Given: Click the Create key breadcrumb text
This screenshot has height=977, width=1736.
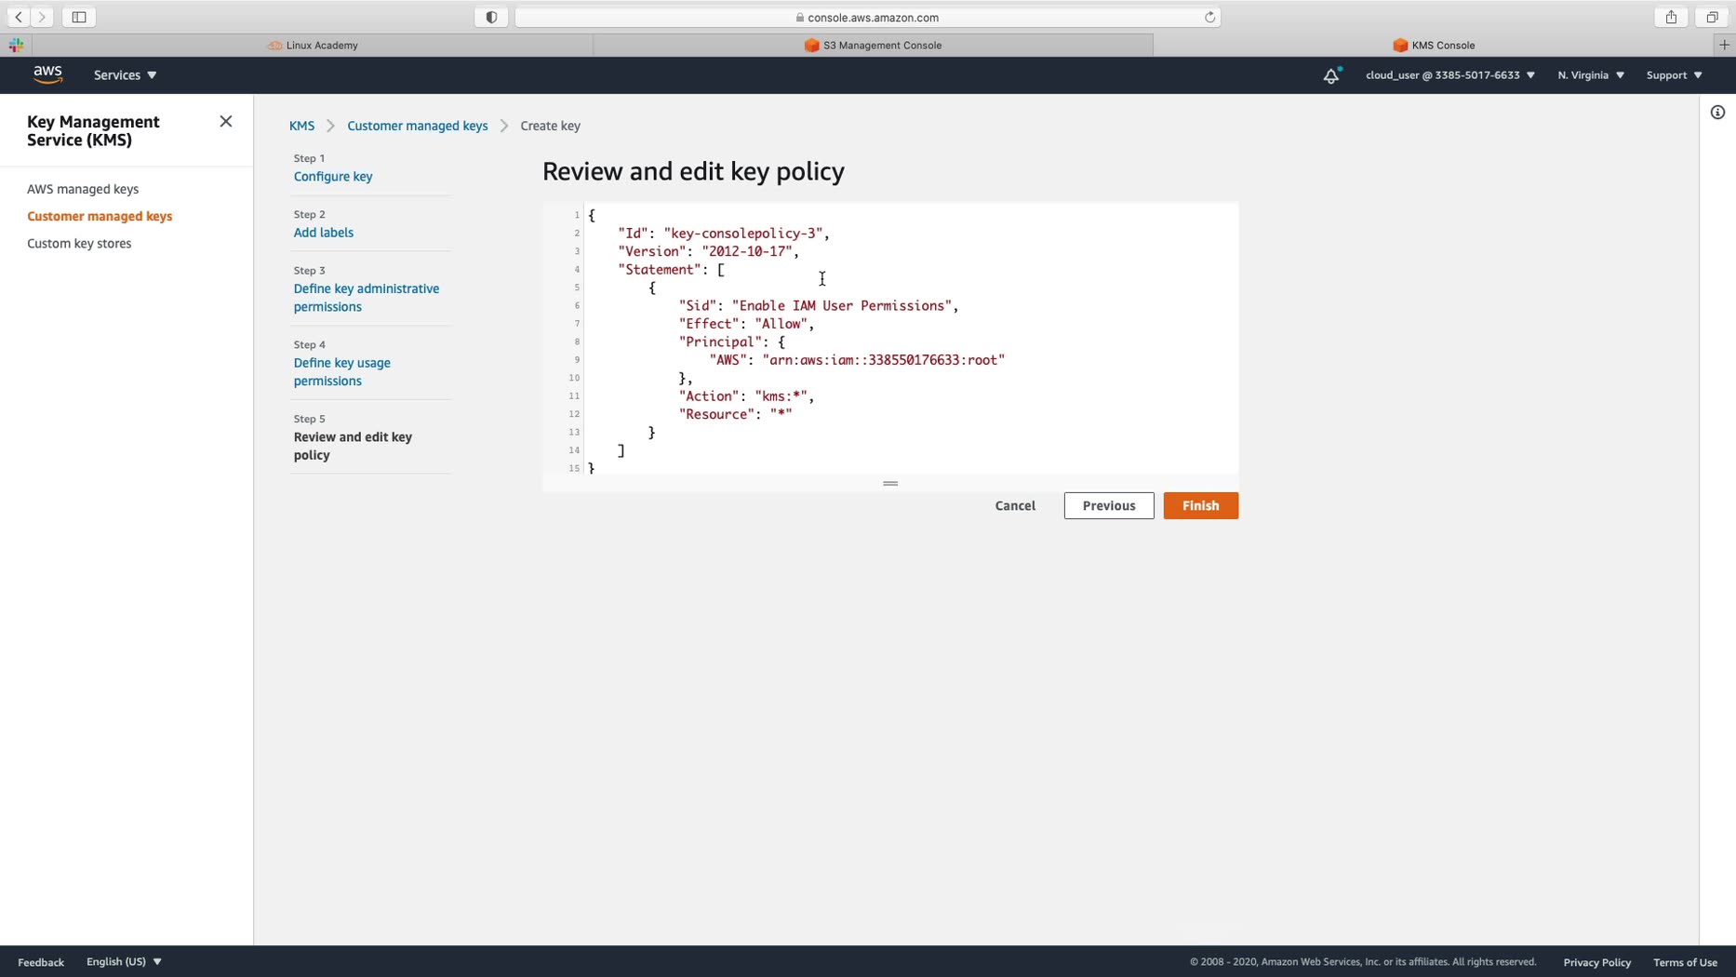Looking at the screenshot, I should click(550, 126).
